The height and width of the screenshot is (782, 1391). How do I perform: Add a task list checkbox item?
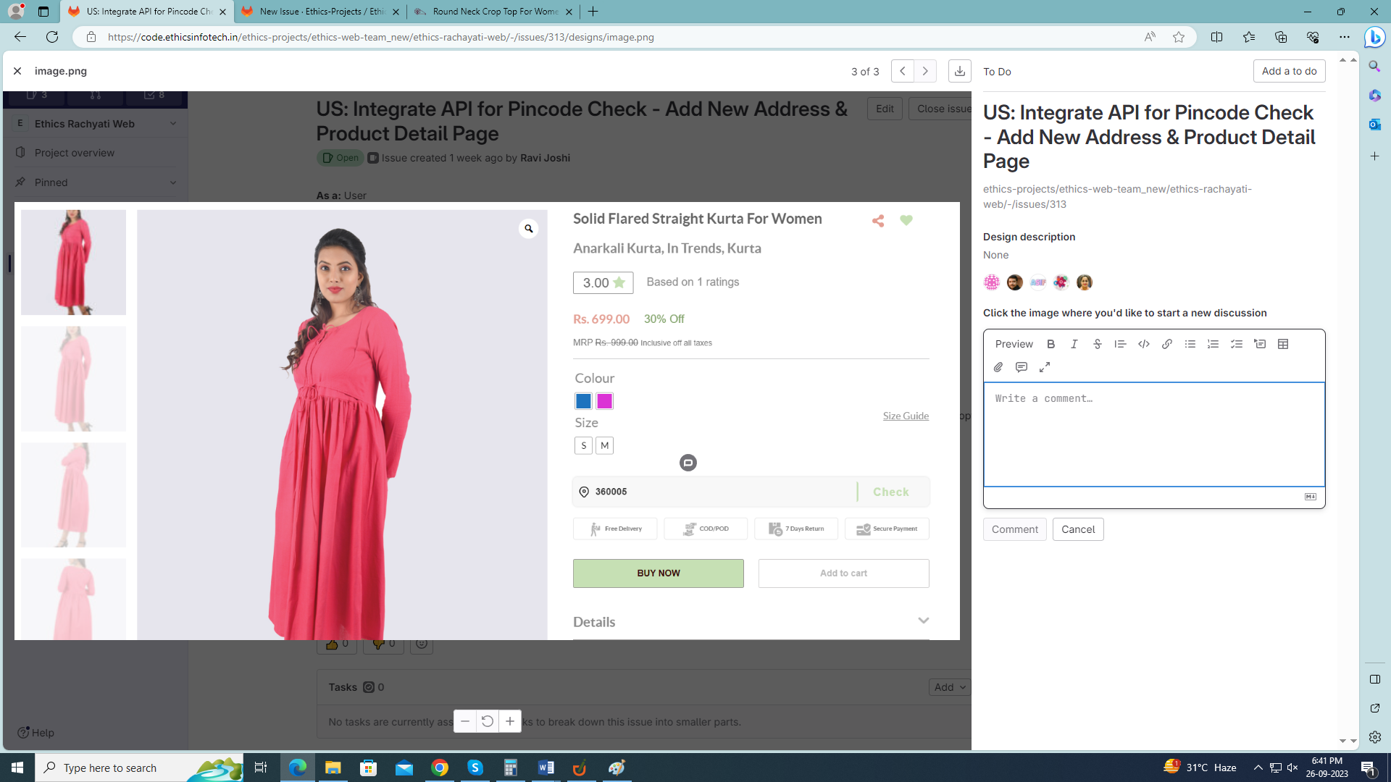tap(1236, 344)
